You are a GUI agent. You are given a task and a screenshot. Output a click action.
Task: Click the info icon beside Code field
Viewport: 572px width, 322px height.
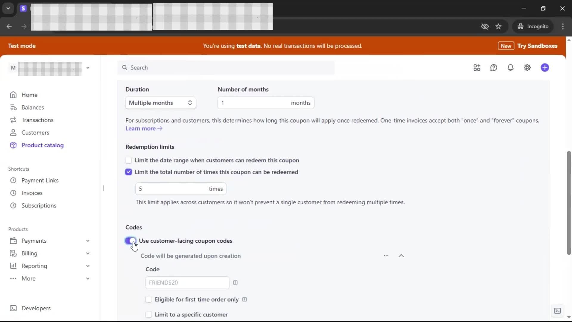(235, 283)
